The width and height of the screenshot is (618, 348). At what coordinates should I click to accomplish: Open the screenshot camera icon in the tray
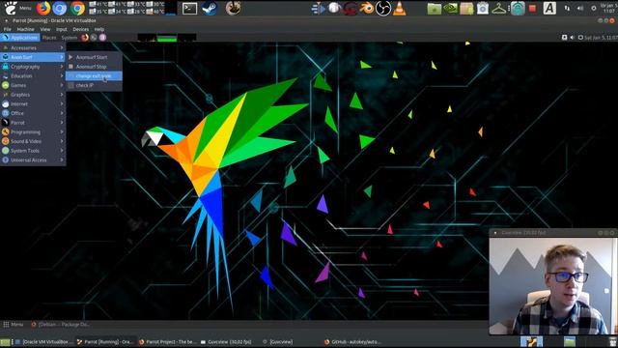click(x=483, y=9)
